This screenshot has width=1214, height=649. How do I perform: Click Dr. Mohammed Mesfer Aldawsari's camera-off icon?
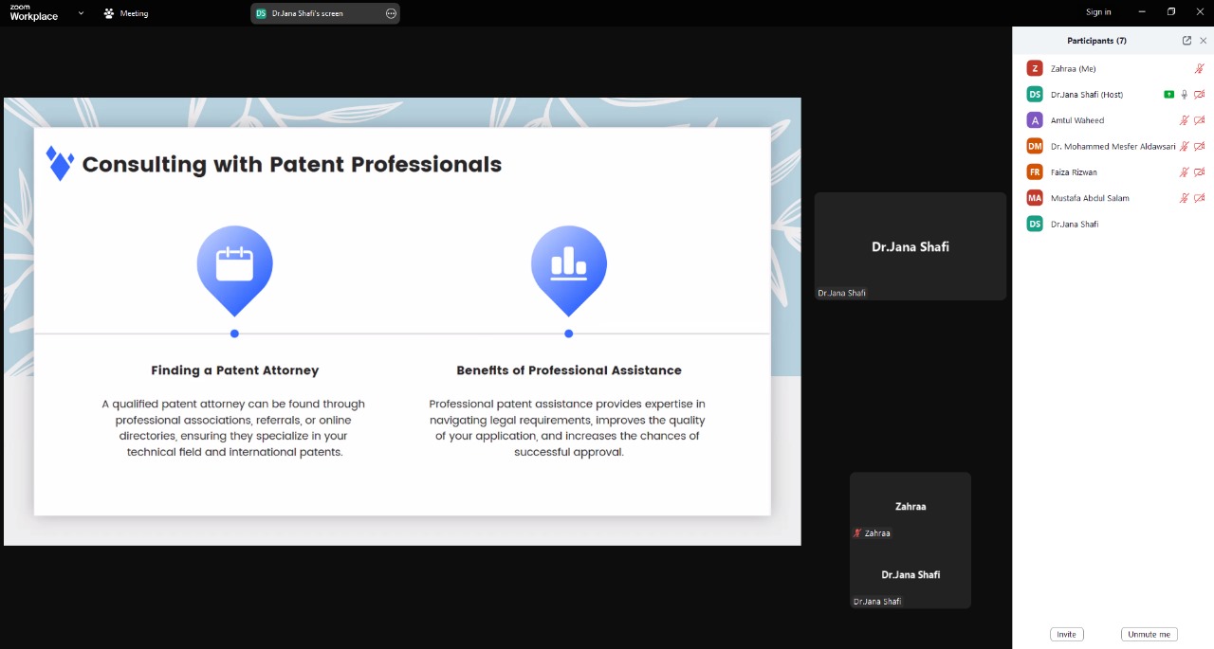(x=1199, y=147)
